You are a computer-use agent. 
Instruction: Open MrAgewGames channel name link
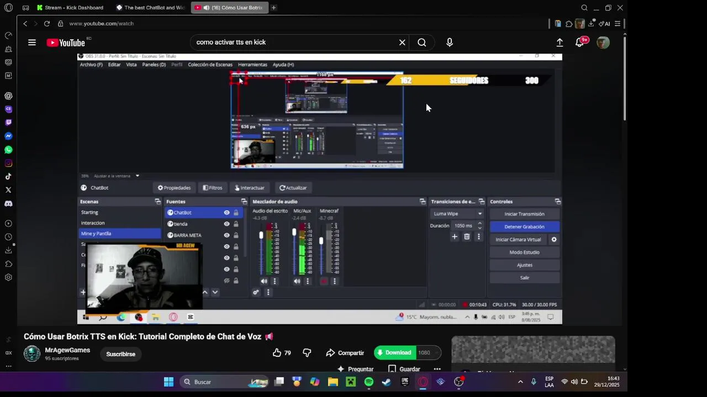(x=67, y=350)
